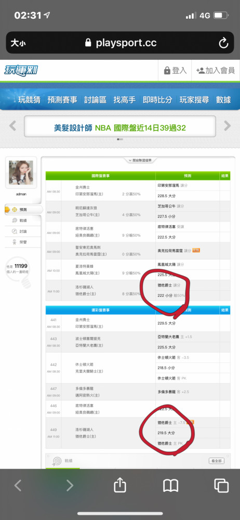Click the 219.5 大分 prediction
The image size is (240, 520).
pos(166,433)
